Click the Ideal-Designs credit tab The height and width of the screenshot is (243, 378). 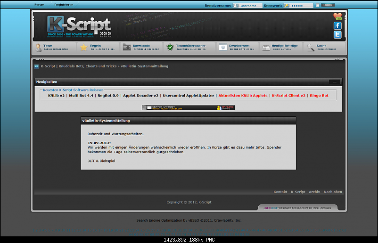click(x=297, y=208)
